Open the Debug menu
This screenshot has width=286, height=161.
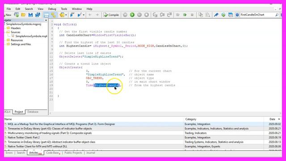pos(52,9)
